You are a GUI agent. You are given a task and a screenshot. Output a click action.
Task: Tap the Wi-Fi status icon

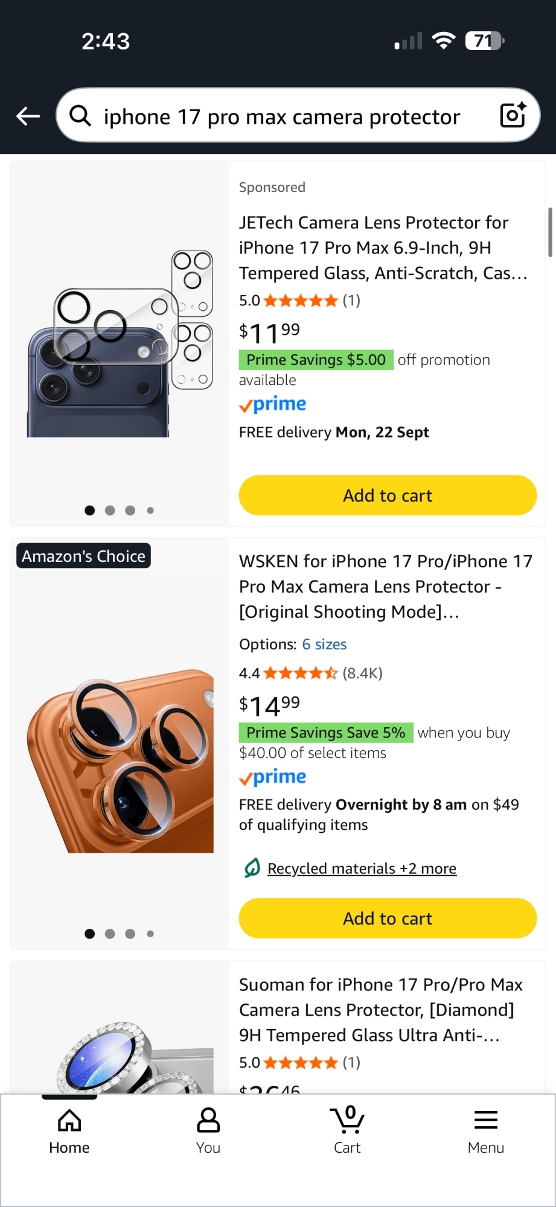click(443, 41)
